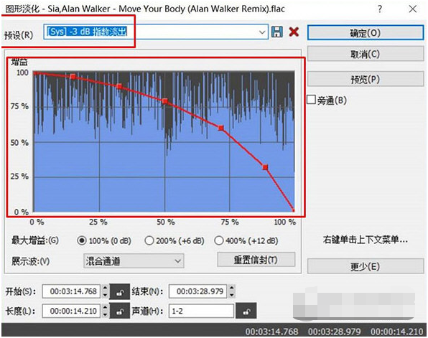Select the second envelope point near 97% gain
Screen dimensions: 428x338
[73, 77]
